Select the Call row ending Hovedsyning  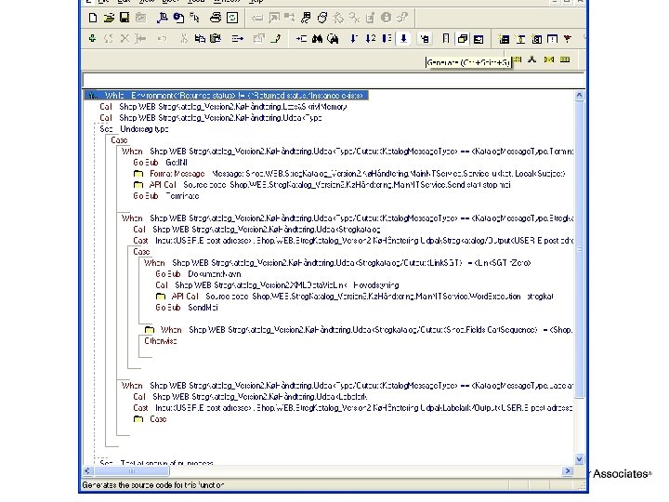277,285
